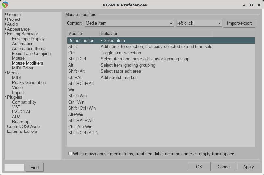Image resolution: width=264 pixels, height=175 pixels.
Task: Click the Modifier column header
Action: (83, 34)
